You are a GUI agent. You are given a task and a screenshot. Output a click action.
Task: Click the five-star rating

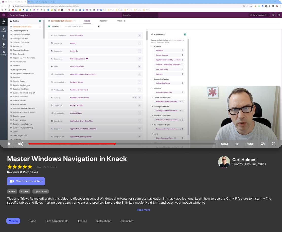coord(20,167)
